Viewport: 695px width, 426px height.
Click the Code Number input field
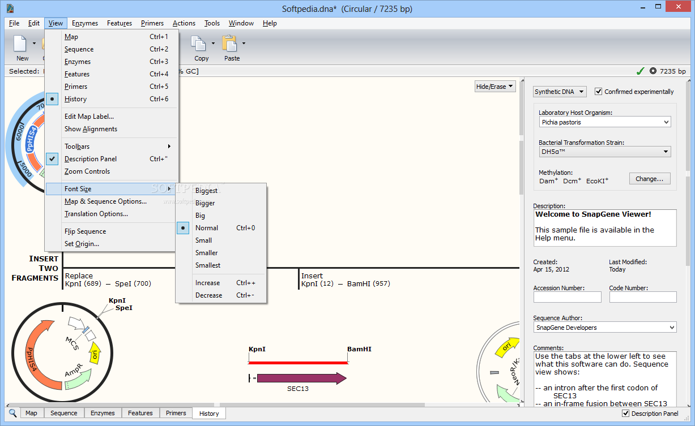click(x=643, y=297)
